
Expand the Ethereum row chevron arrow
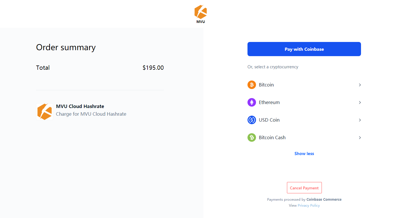click(360, 102)
